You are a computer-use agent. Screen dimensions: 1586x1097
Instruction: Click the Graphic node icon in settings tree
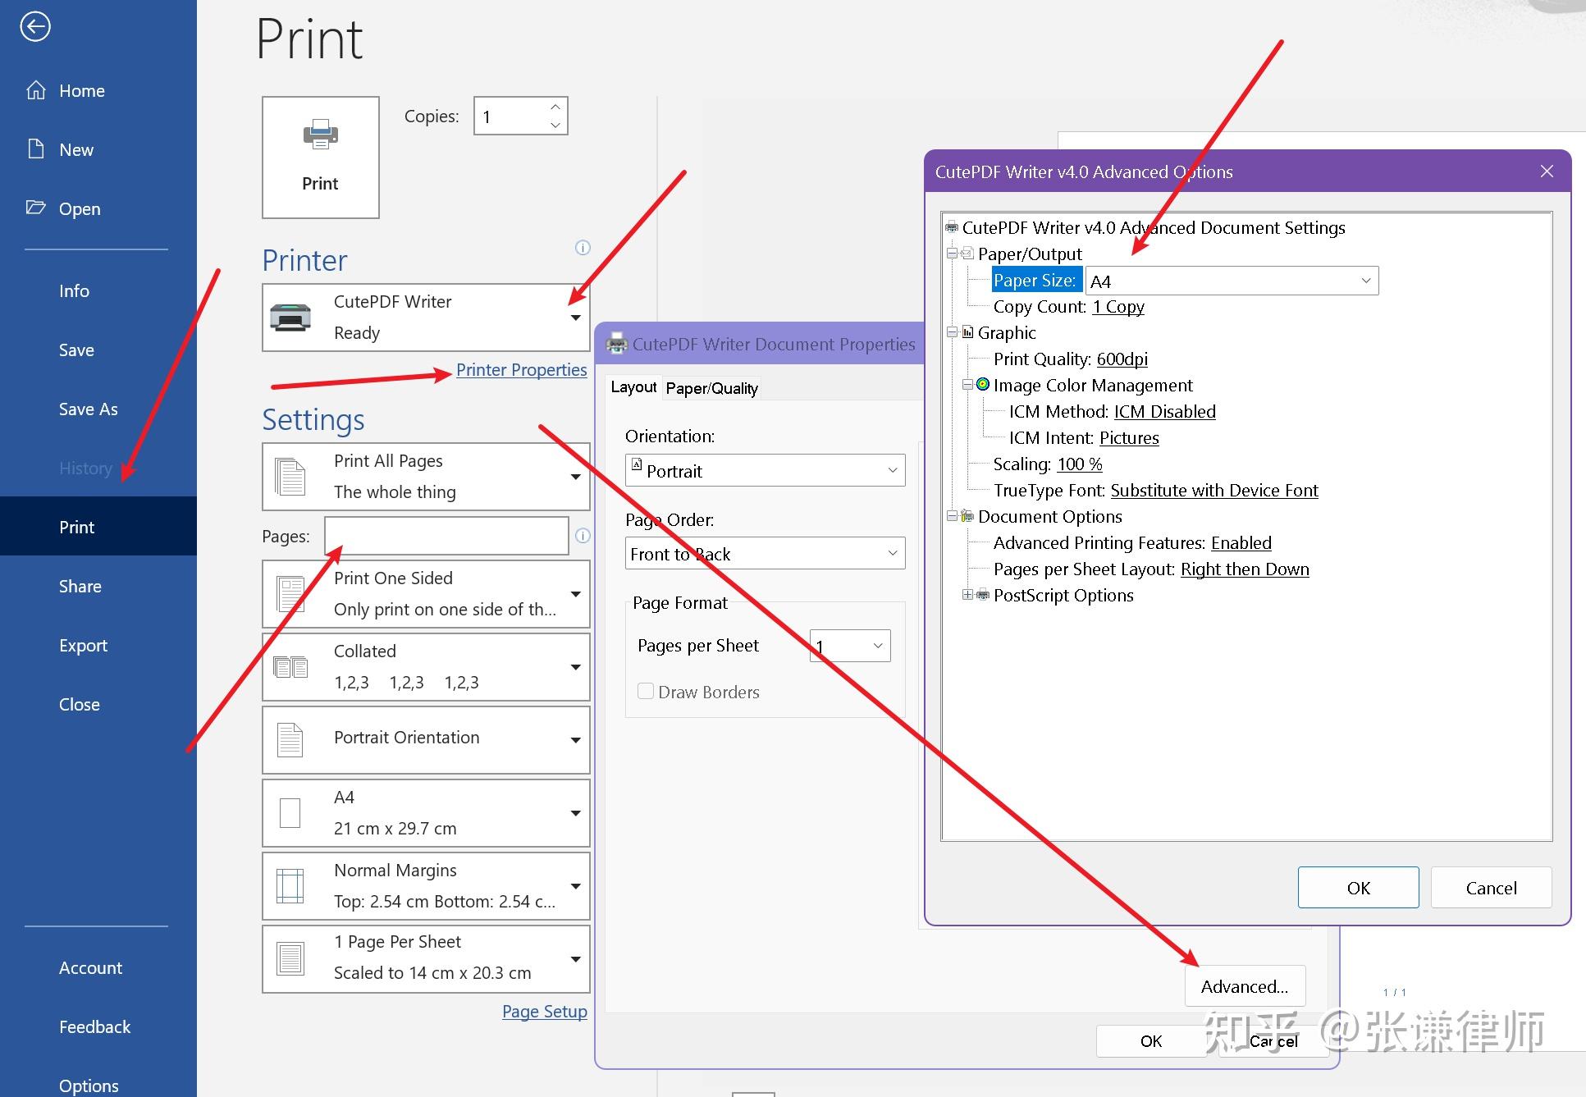(x=968, y=332)
